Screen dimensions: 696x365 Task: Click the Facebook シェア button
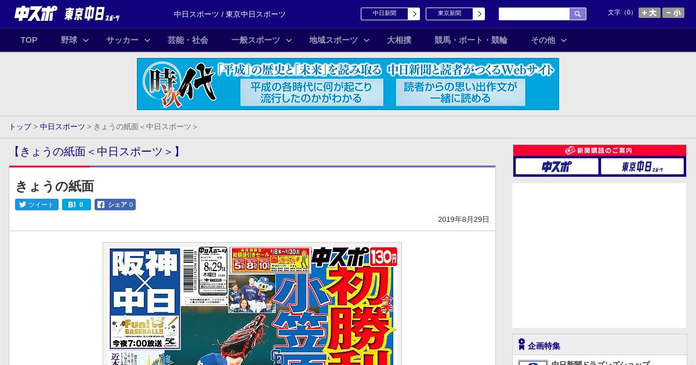115,205
